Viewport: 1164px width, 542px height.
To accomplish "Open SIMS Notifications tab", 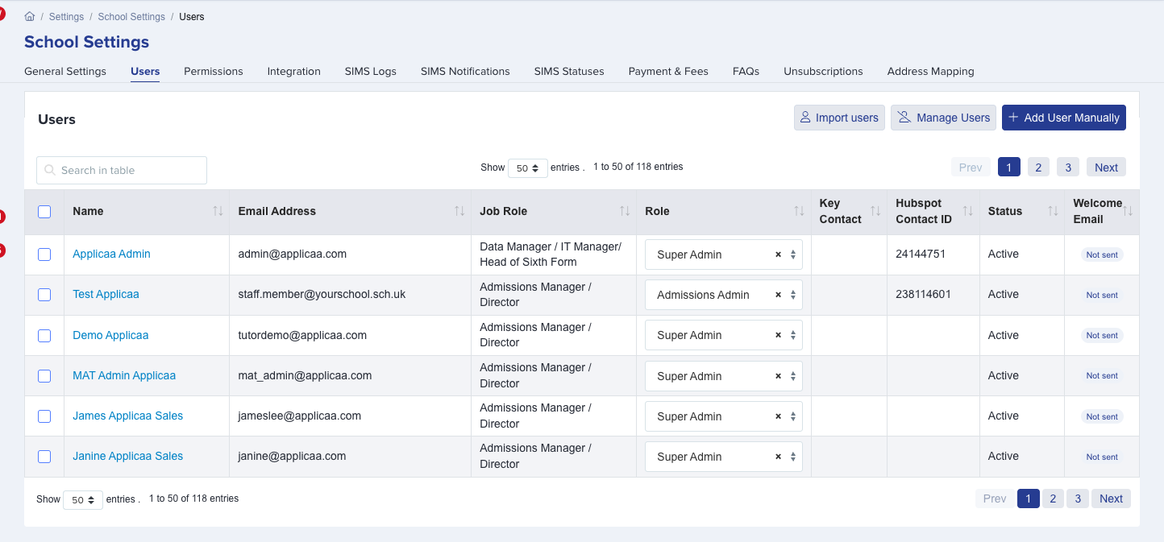I will pyautogui.click(x=465, y=71).
